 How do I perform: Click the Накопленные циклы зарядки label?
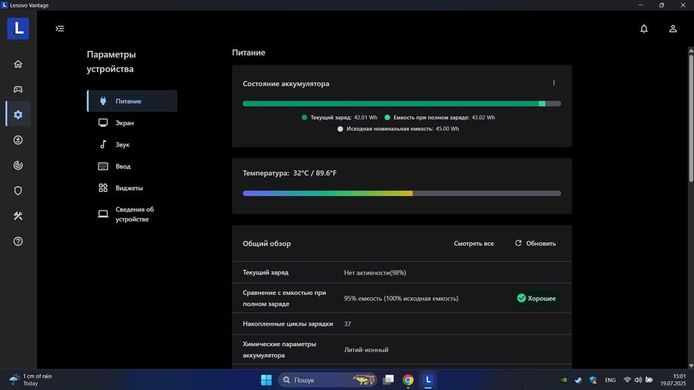pyautogui.click(x=288, y=324)
